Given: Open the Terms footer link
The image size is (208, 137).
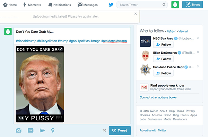Looking at the screenshot, I should click(180, 111).
